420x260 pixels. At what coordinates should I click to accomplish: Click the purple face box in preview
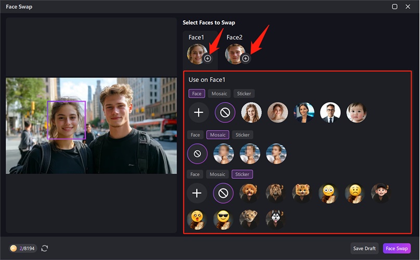66,120
